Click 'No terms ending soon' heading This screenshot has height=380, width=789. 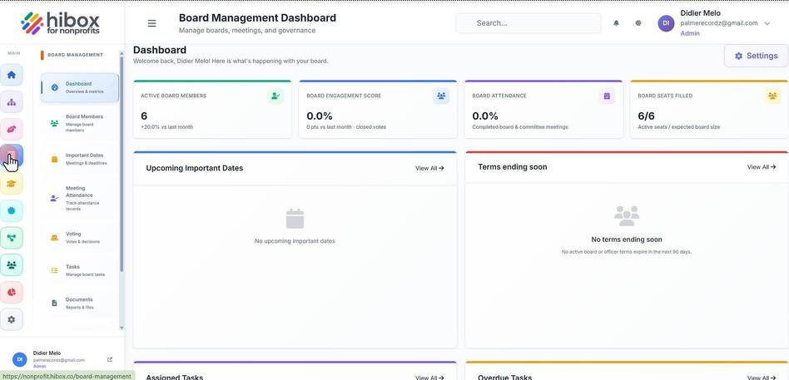click(627, 239)
